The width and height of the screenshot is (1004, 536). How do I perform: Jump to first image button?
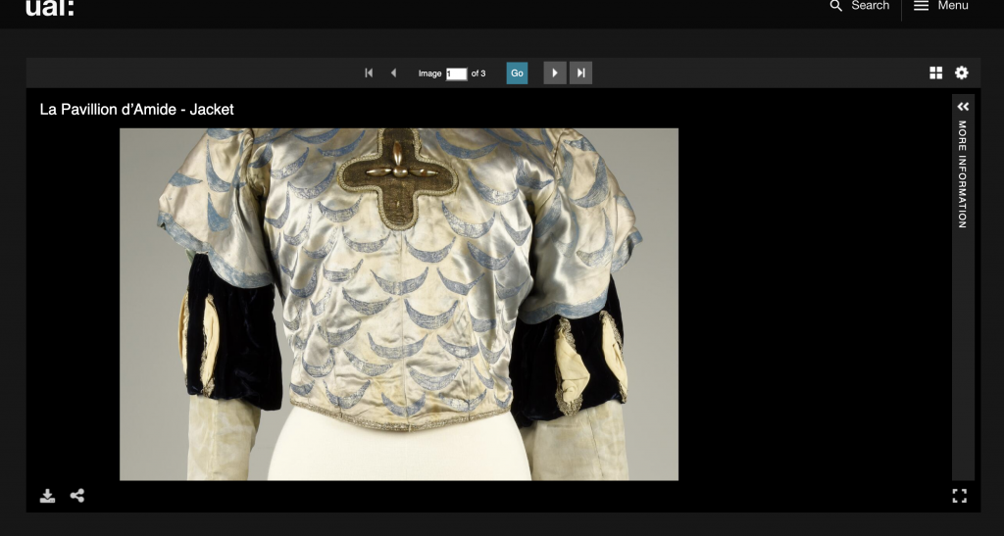(x=369, y=73)
